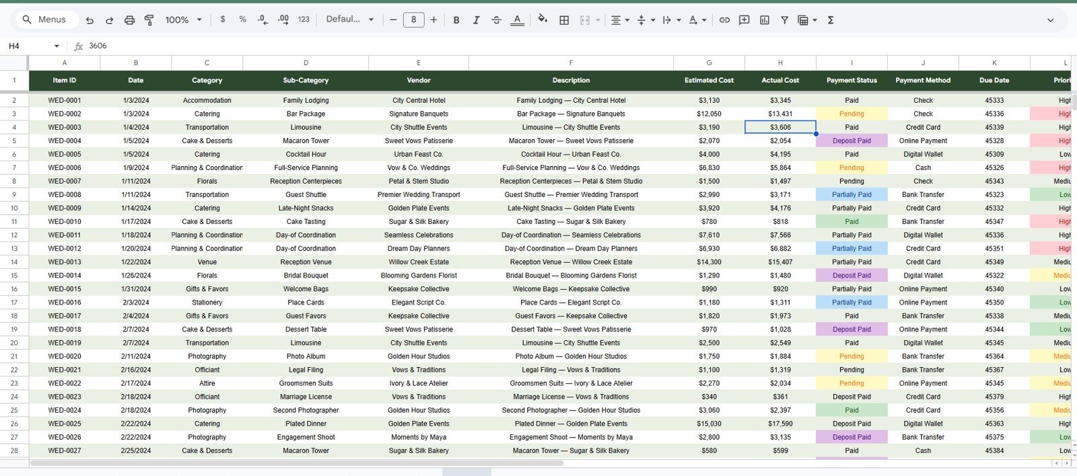Select the Bridal Bouquet sub-category cell

[x=306, y=276]
